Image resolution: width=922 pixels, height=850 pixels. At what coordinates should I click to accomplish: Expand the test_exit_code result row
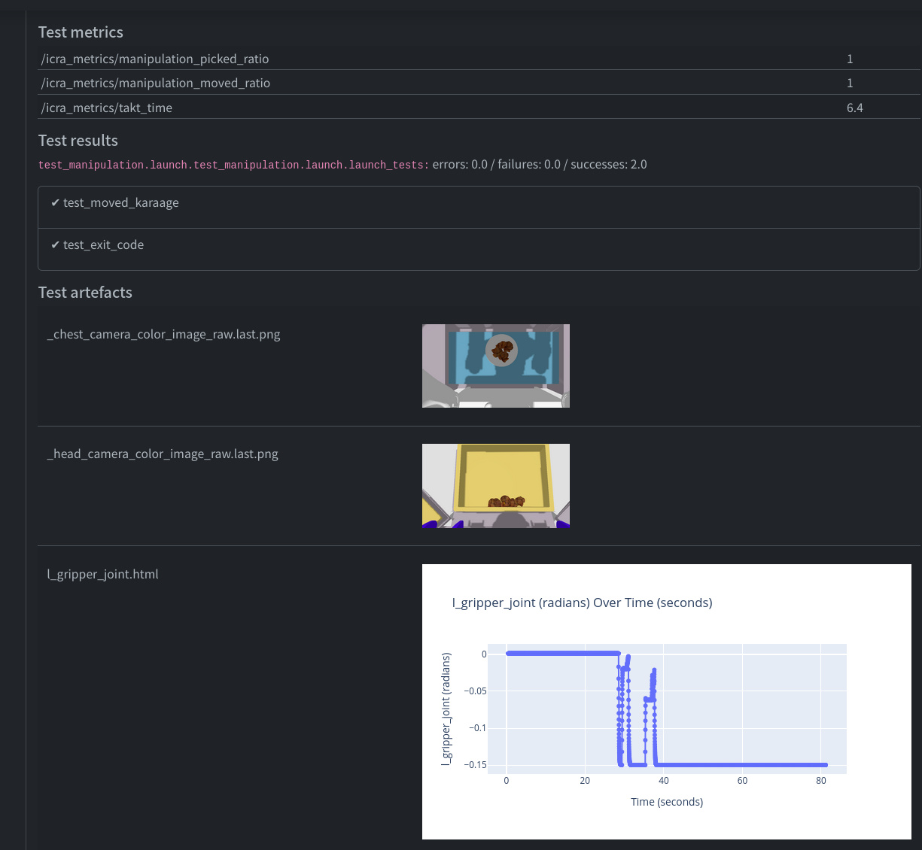click(x=103, y=245)
